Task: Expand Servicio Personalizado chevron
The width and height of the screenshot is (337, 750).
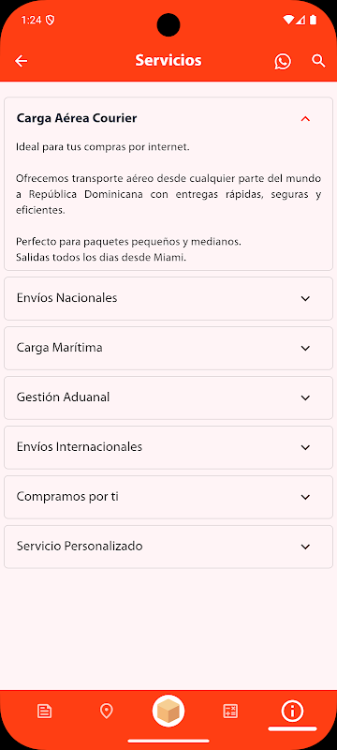Action: tap(305, 547)
